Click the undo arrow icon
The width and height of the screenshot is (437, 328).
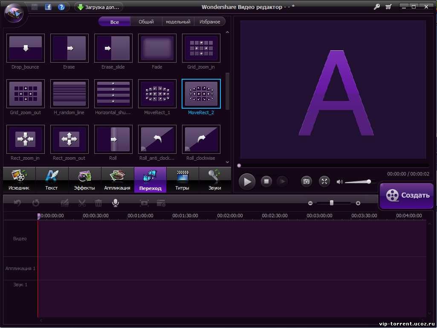(17, 203)
